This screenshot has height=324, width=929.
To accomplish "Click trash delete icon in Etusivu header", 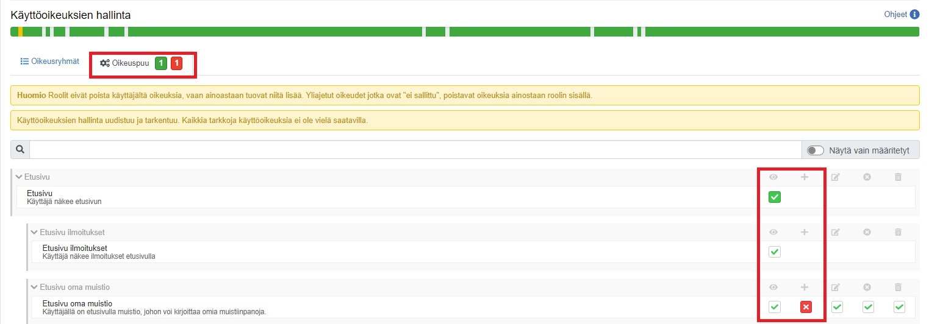I will coord(898,177).
